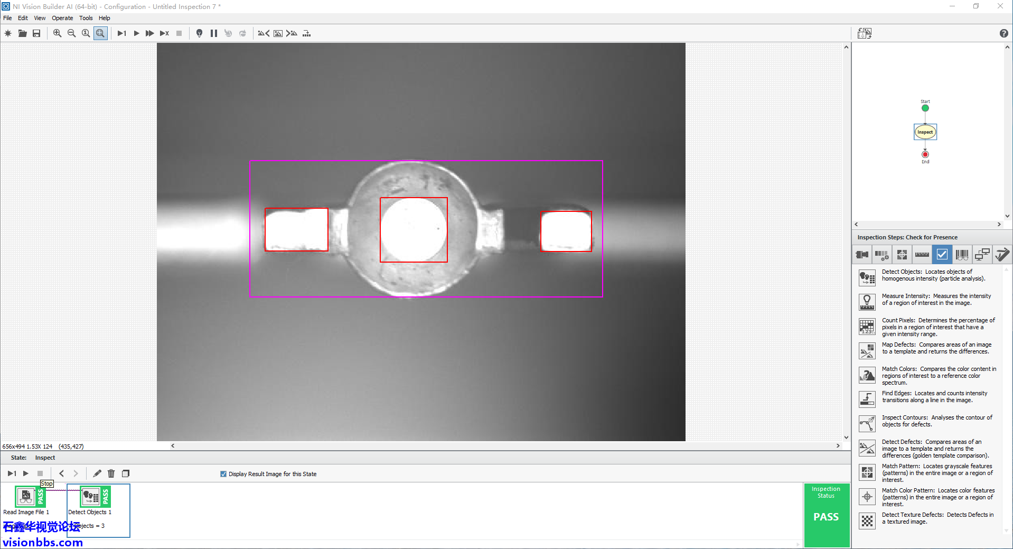Screen dimensions: 1013x549
Task: Click the Zoom to Fit toolbar icon
Action: (100, 33)
